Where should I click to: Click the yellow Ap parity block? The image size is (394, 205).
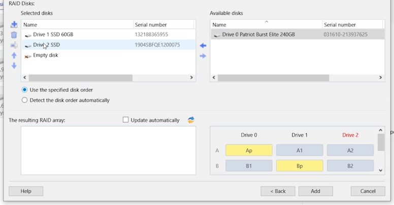pyautogui.click(x=249, y=150)
